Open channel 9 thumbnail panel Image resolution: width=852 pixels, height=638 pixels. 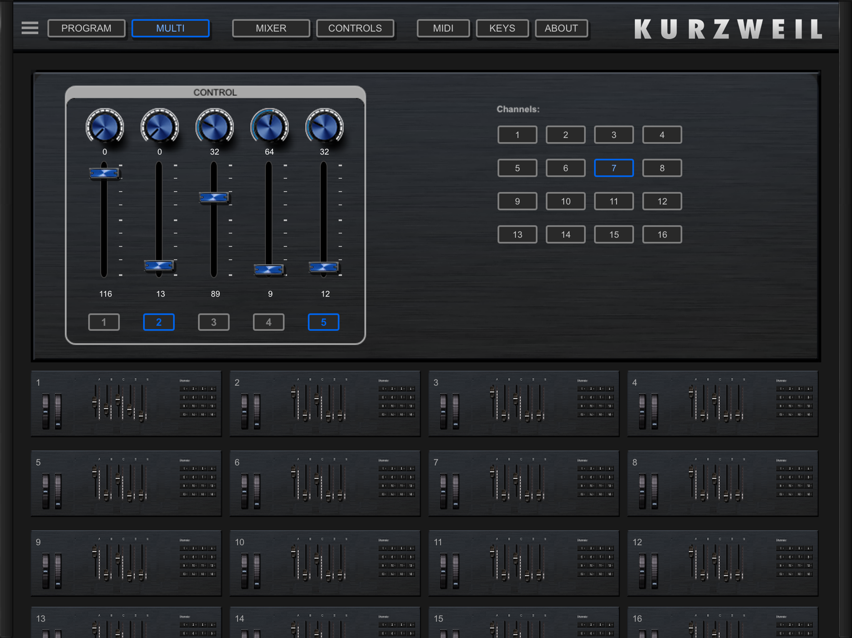tap(126, 563)
